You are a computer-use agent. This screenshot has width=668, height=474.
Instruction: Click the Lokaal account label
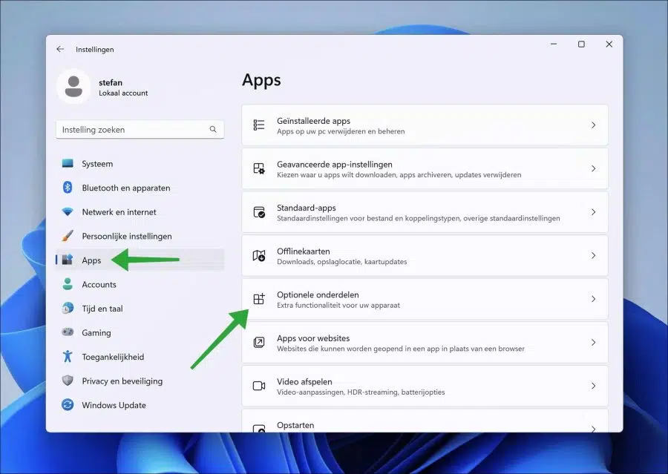pos(123,93)
